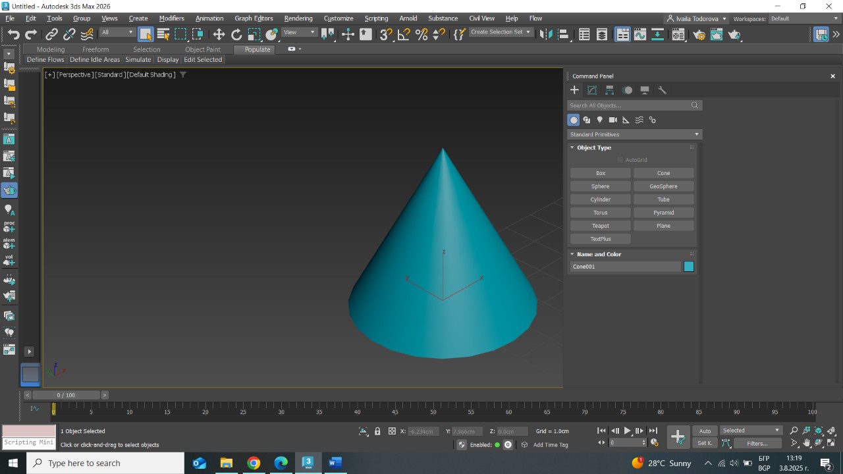Screen dimensions: 843x474
Task: Open the Standard Primitives dropdown
Action: click(x=634, y=134)
